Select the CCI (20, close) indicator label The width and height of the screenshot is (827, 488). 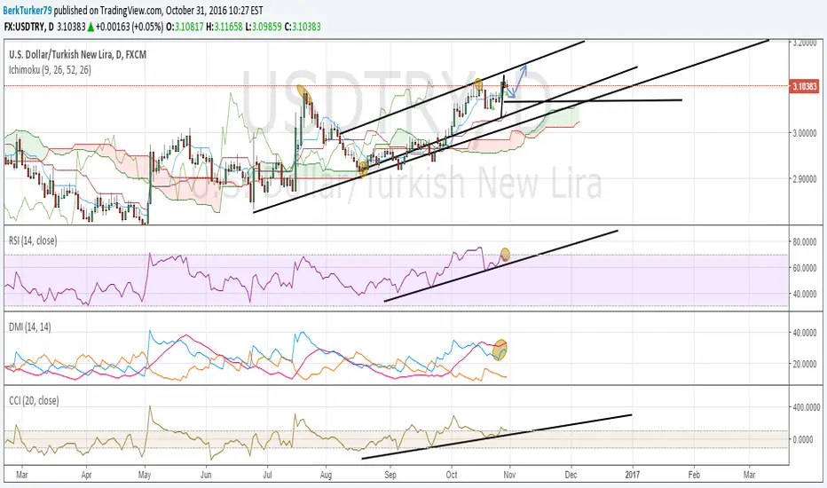tap(34, 401)
